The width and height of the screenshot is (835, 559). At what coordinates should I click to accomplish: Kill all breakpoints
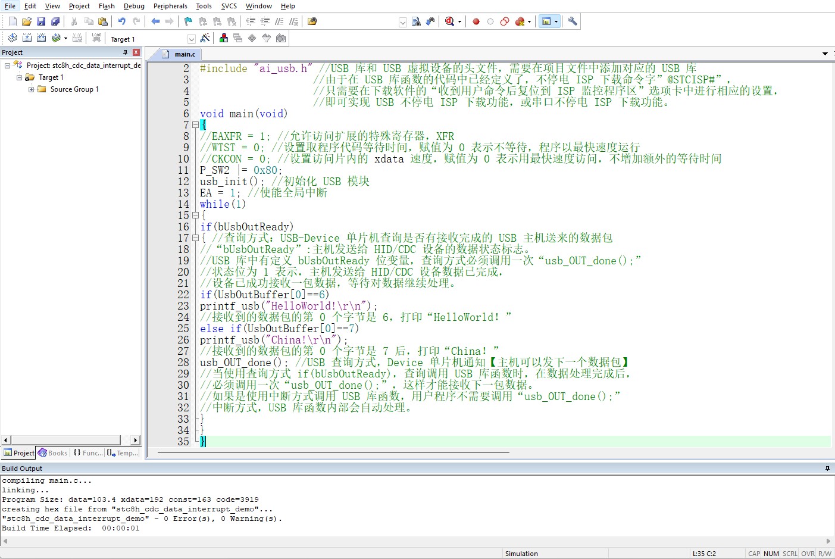pos(520,21)
